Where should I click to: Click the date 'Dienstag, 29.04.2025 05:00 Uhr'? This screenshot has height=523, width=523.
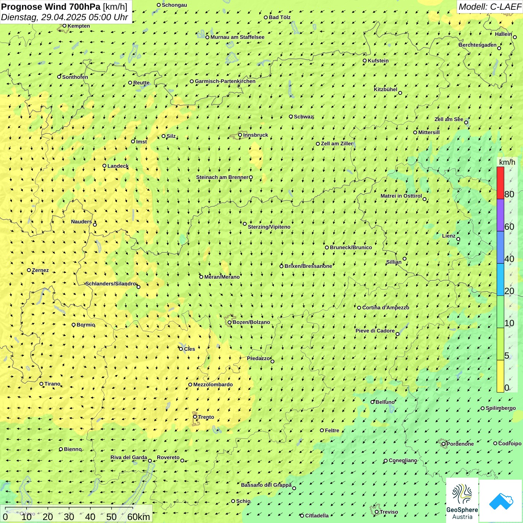click(x=65, y=17)
